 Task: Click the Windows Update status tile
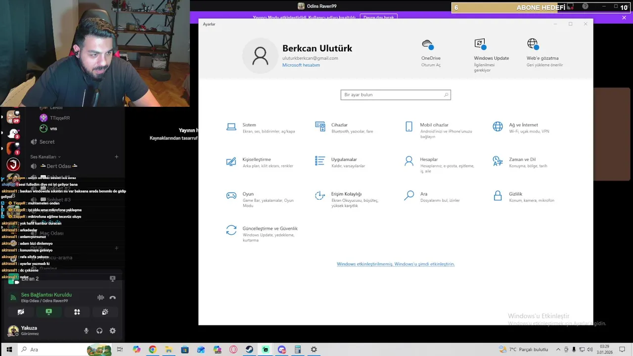[x=491, y=55]
